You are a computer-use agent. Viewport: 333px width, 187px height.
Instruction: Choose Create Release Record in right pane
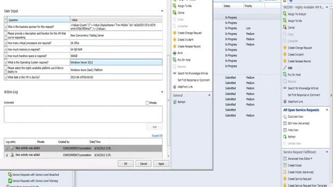coord(299,61)
